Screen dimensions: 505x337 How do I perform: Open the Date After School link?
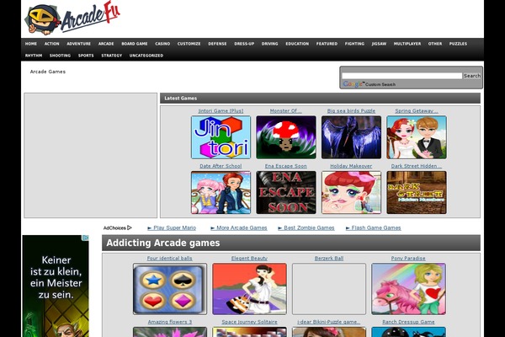pos(221,166)
